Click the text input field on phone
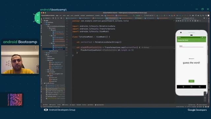 (191, 46)
